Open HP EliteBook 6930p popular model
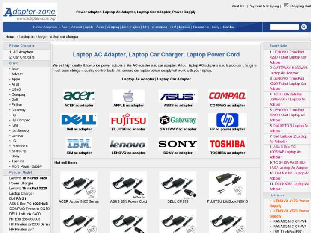Image resolution: width=311 pixels, height=233 pixels. (x=25, y=219)
